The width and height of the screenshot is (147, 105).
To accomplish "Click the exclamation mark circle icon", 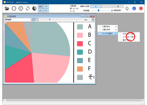I will [21, 8].
